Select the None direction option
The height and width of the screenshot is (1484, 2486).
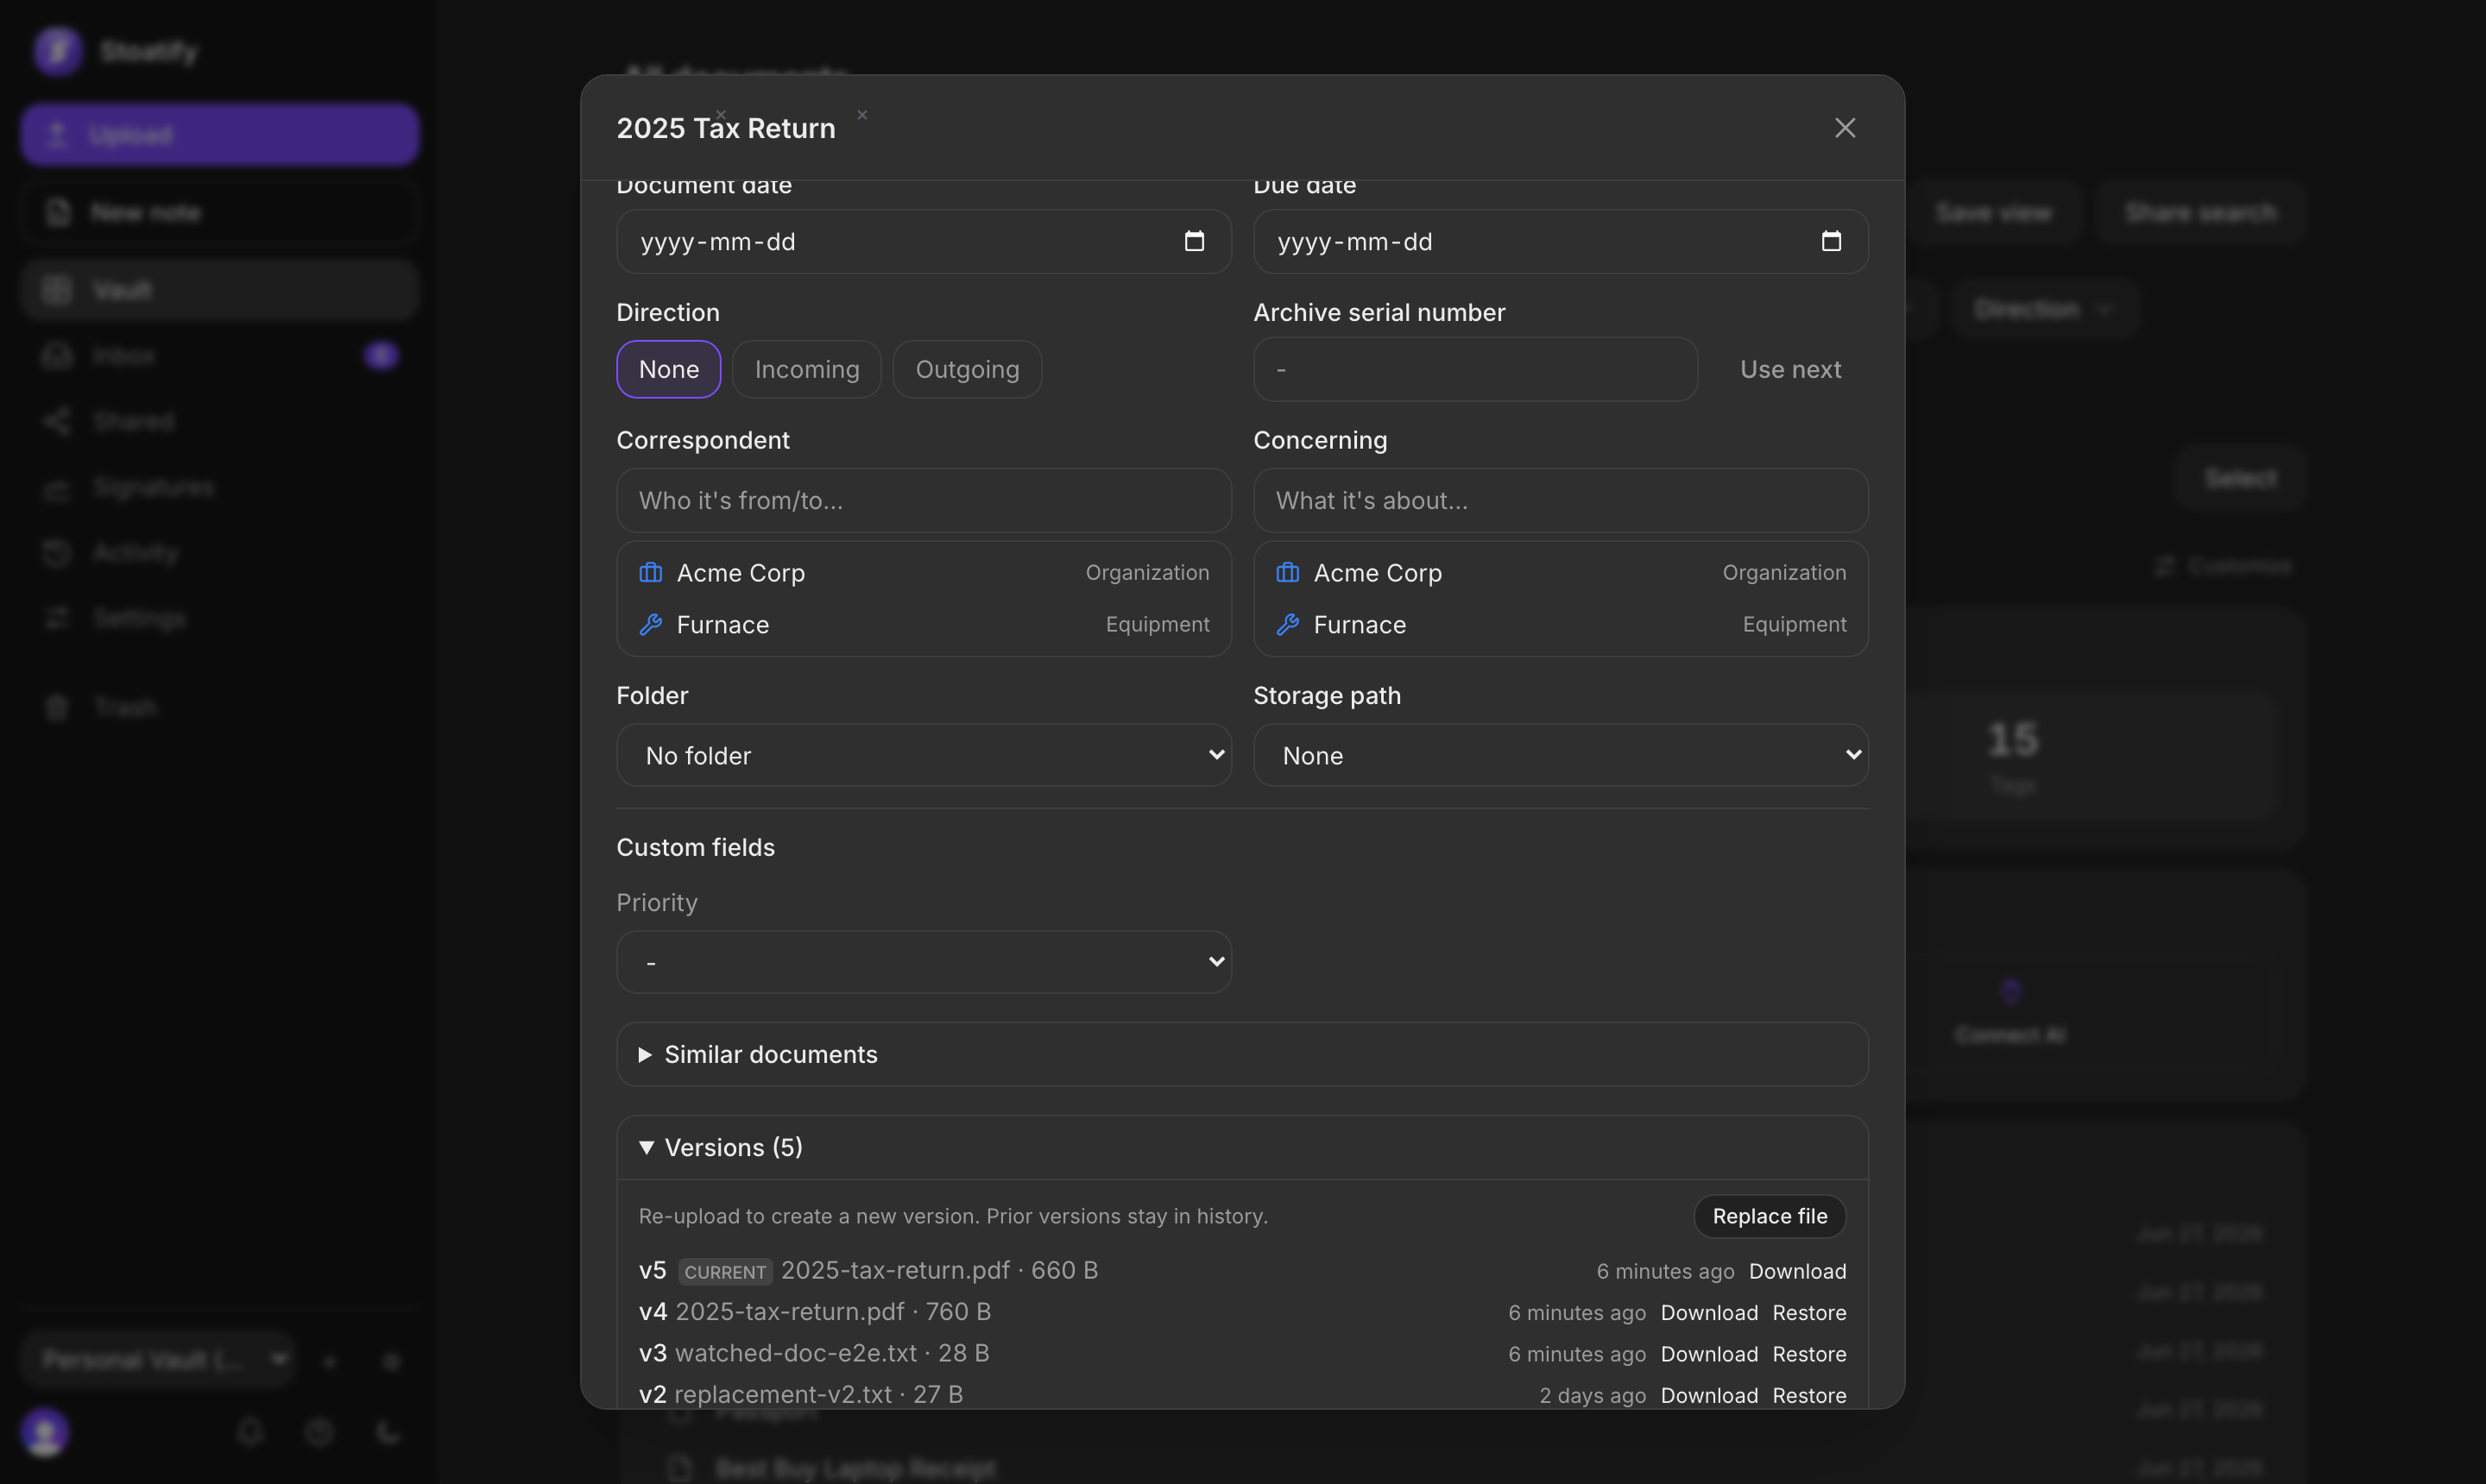(668, 369)
